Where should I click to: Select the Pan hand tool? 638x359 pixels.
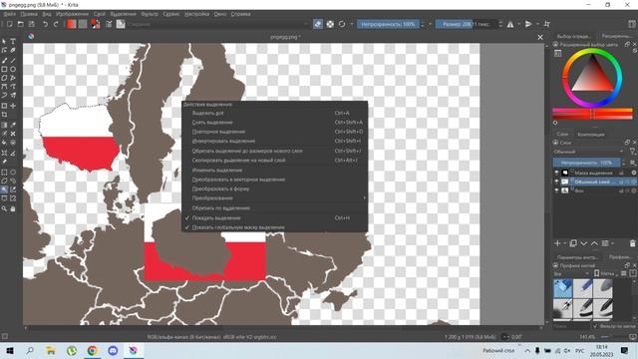click(x=13, y=208)
